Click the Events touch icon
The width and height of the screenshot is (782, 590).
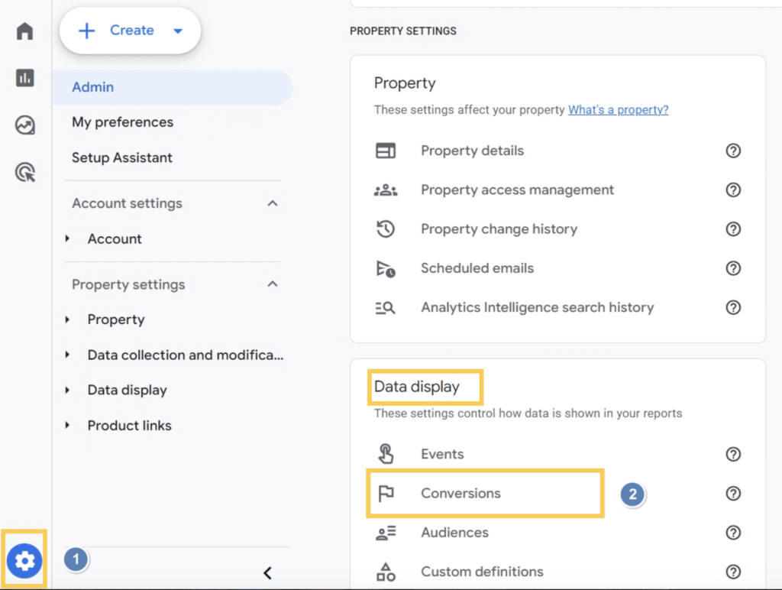[x=386, y=454]
